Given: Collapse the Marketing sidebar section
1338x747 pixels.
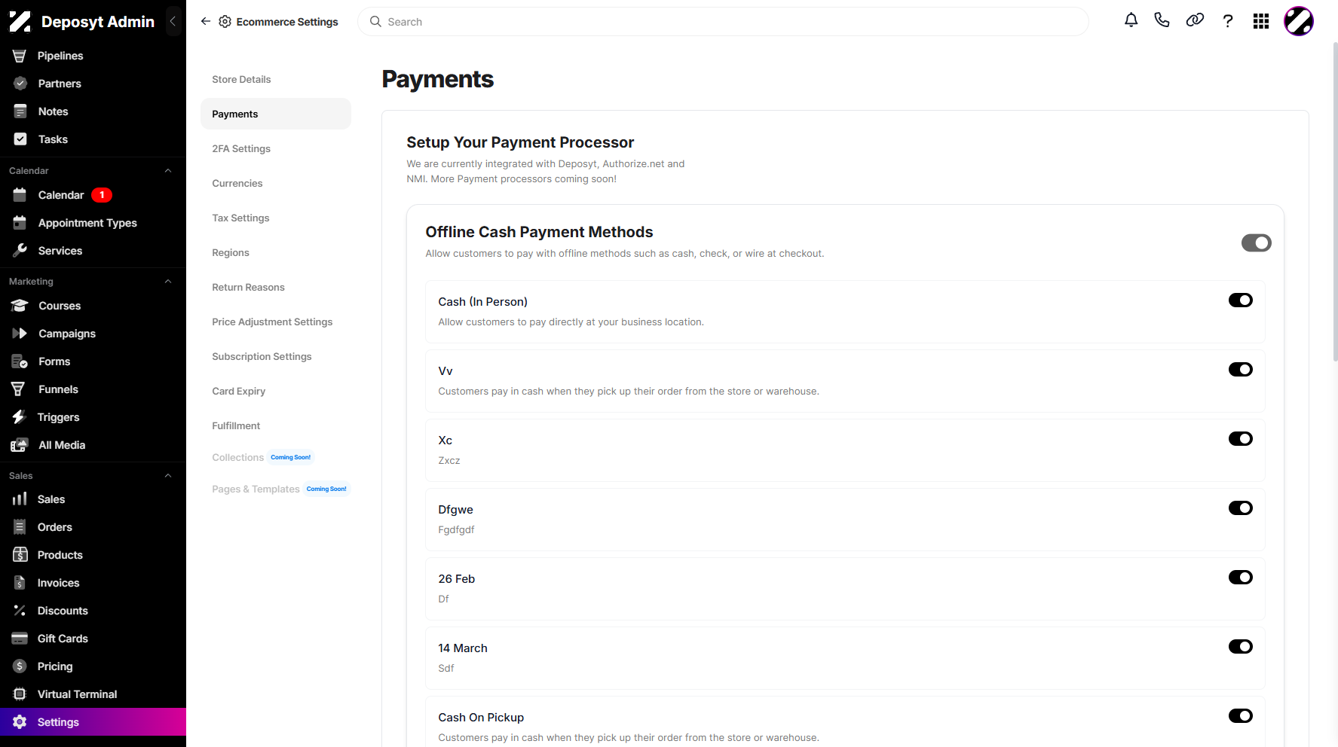Looking at the screenshot, I should 168,282.
